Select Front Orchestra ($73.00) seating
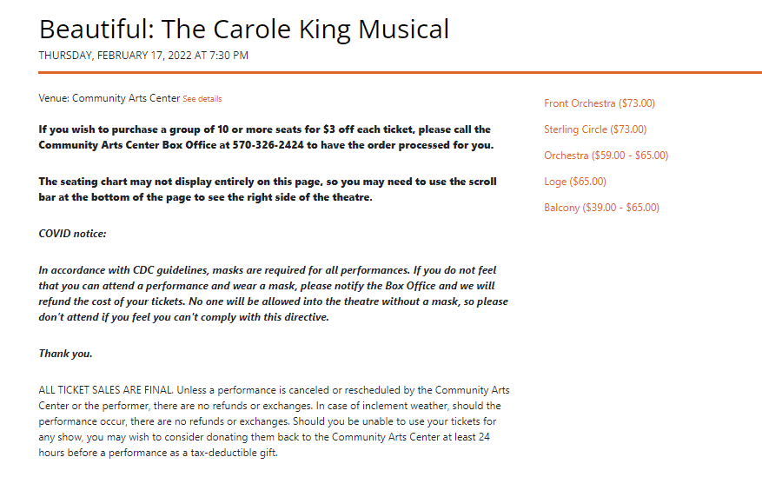Image resolution: width=762 pixels, height=477 pixels. point(600,103)
